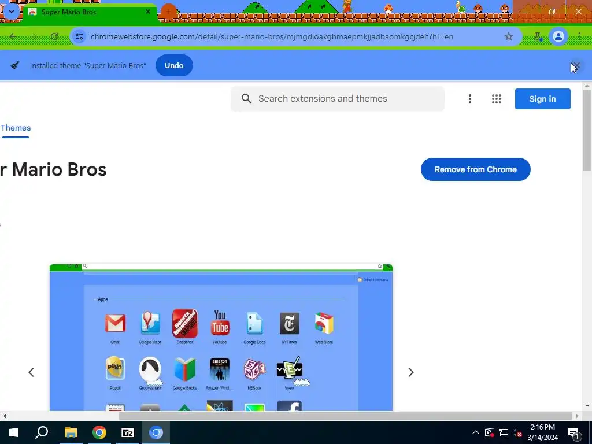The image size is (592, 444).
Task: Show hidden system tray icons
Action: 476,432
